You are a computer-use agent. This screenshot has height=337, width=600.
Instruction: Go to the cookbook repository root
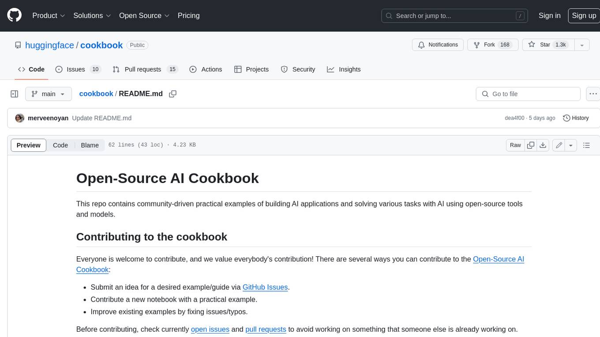(x=101, y=45)
